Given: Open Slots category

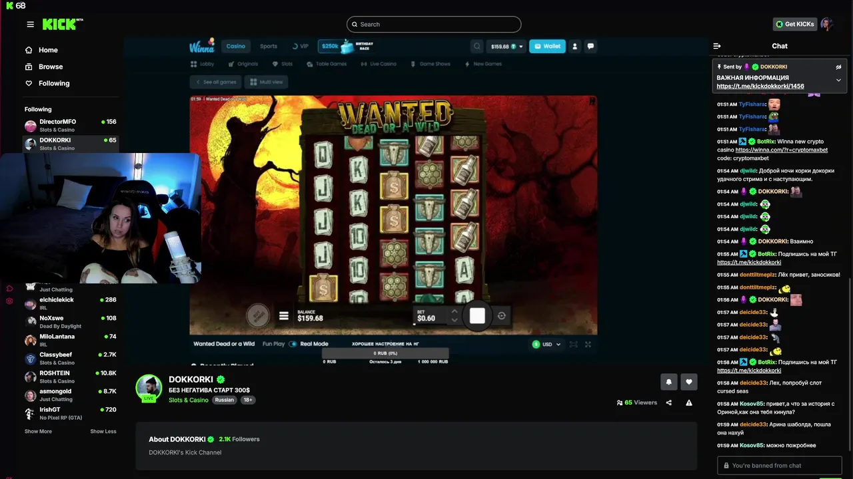Looking at the screenshot, I should (283, 64).
